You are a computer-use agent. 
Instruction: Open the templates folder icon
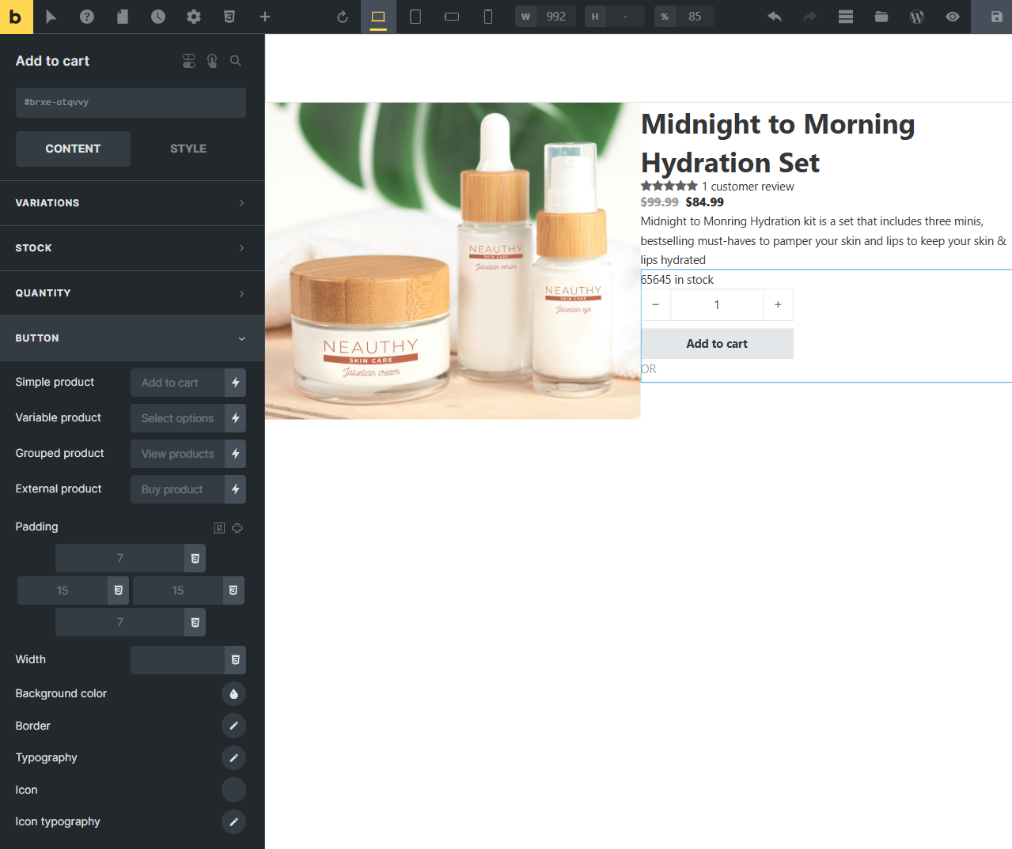(881, 17)
